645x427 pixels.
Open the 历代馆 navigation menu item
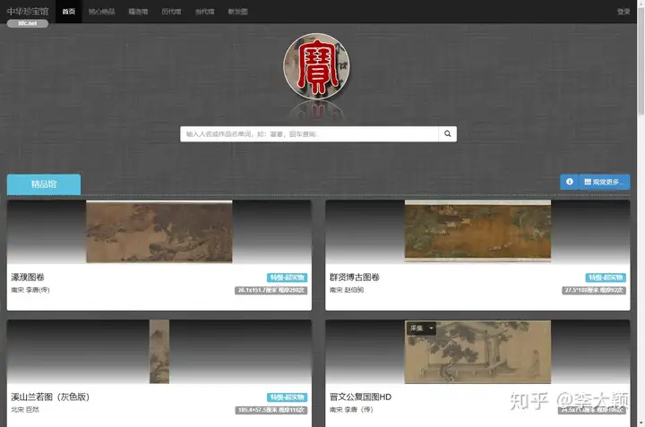tap(171, 12)
